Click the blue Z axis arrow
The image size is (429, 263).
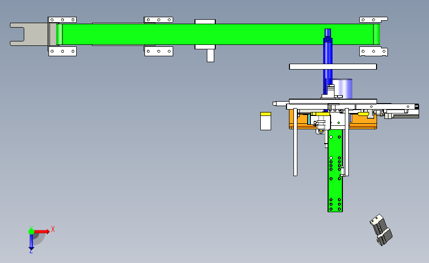point(31,241)
